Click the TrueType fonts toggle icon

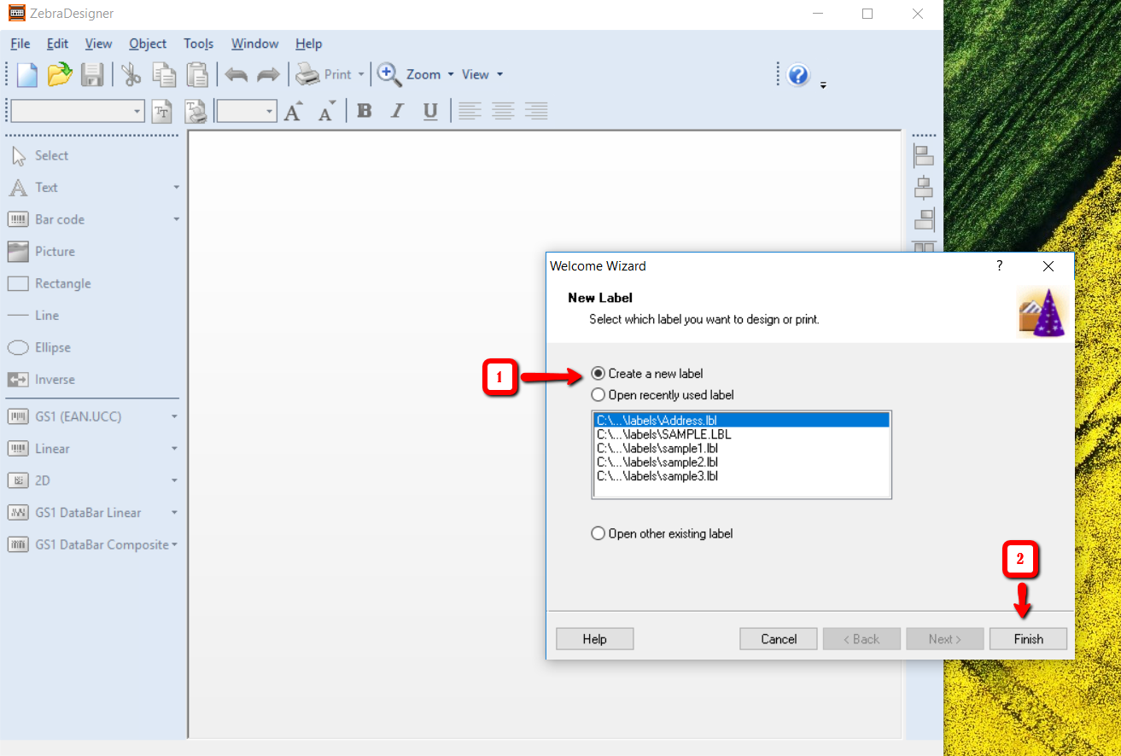pyautogui.click(x=162, y=111)
